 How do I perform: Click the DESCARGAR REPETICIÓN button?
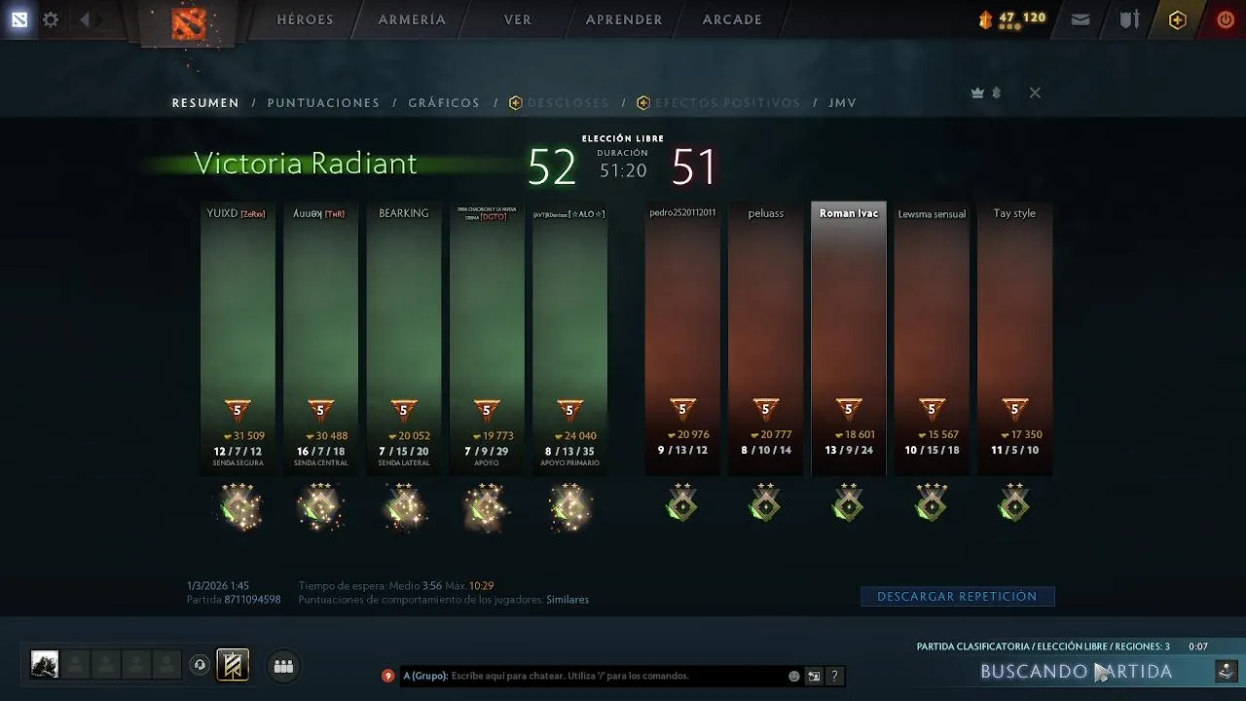(x=958, y=596)
